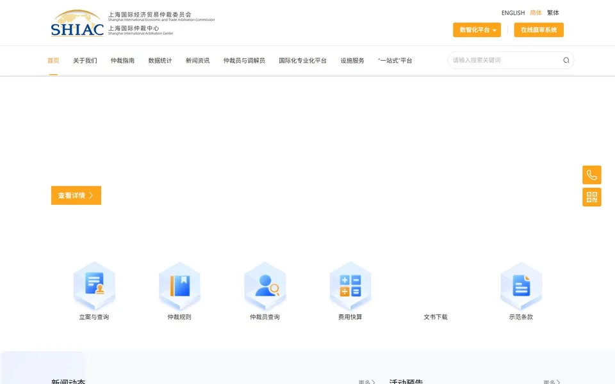
Task: Open the 国际化专业化平台 menu
Action: pyautogui.click(x=303, y=60)
